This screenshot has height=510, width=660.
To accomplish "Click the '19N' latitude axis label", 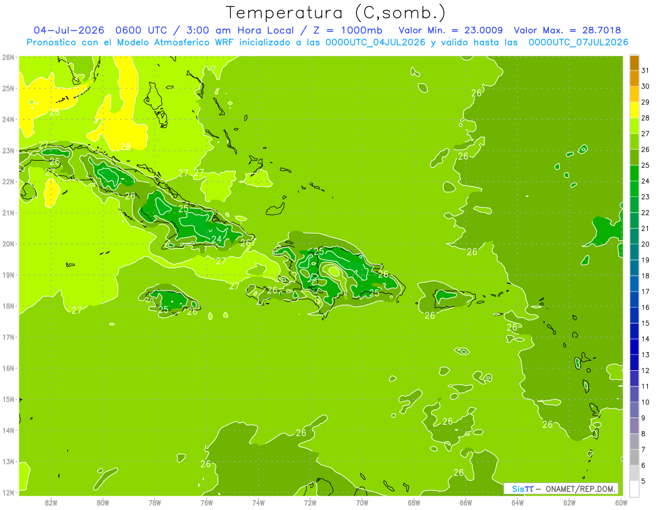I will (x=8, y=275).
